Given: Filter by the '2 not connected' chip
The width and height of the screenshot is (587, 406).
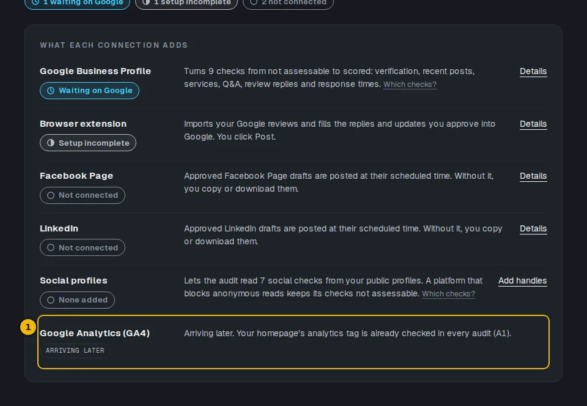Looking at the screenshot, I should (288, 2).
